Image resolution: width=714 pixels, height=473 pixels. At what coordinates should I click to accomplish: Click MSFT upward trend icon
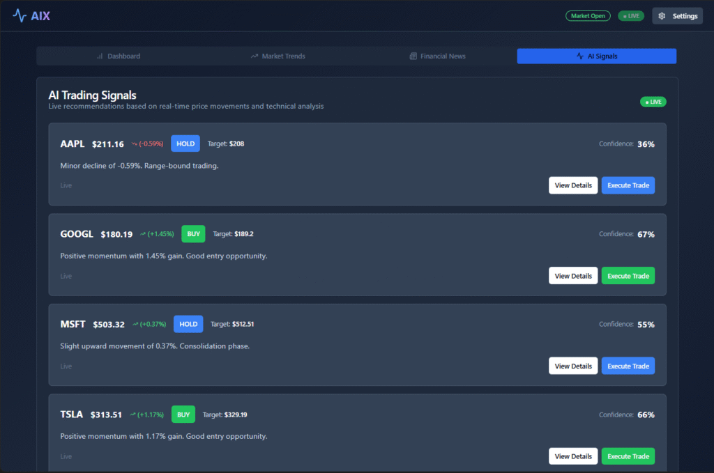point(135,325)
